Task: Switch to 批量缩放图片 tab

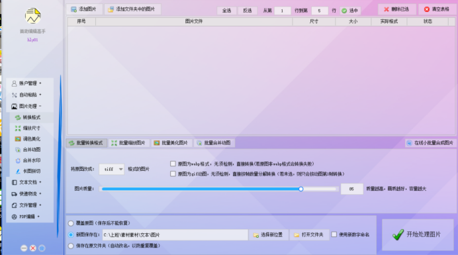Action: click(129, 143)
